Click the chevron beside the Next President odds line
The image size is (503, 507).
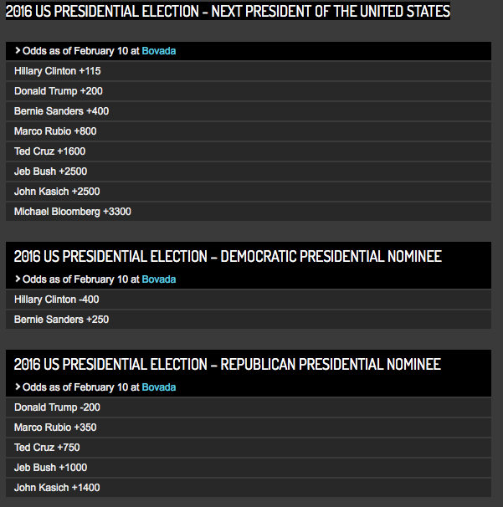(18, 51)
